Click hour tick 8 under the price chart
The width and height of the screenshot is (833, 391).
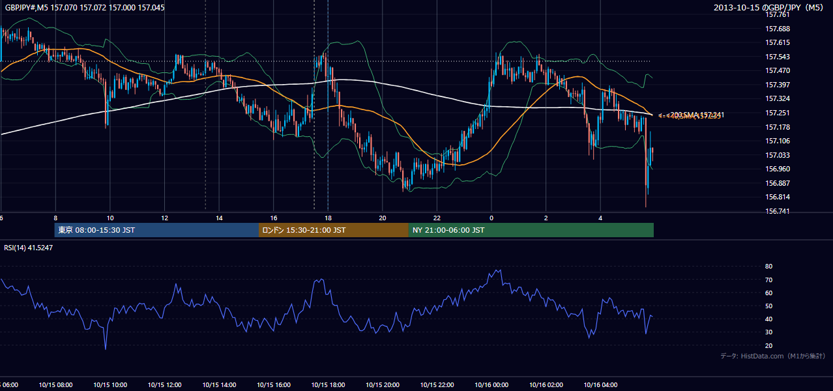(55, 218)
